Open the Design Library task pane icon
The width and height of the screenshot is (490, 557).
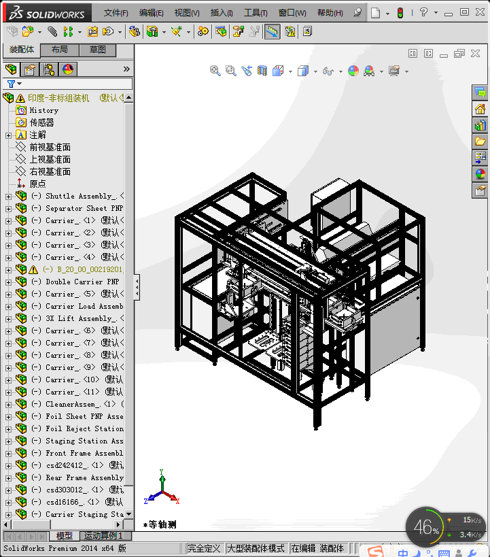(x=480, y=125)
